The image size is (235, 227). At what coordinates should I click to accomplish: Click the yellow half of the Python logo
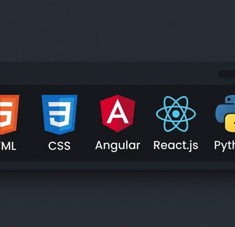click(230, 123)
